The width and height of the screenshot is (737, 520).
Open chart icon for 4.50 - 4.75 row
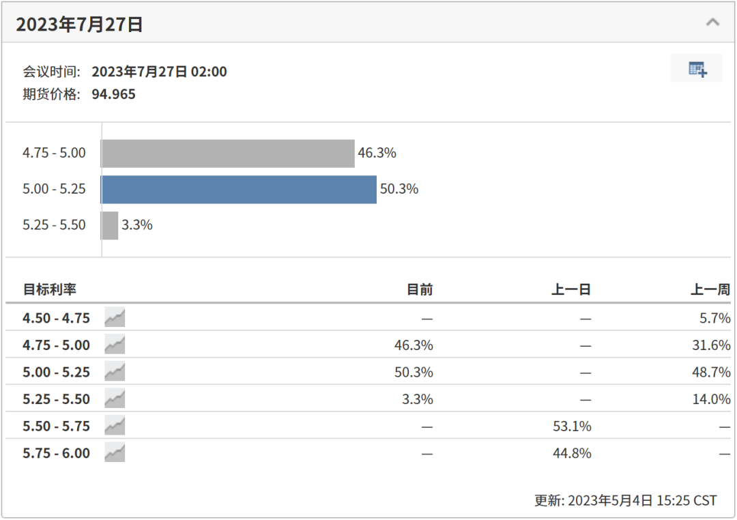(115, 317)
